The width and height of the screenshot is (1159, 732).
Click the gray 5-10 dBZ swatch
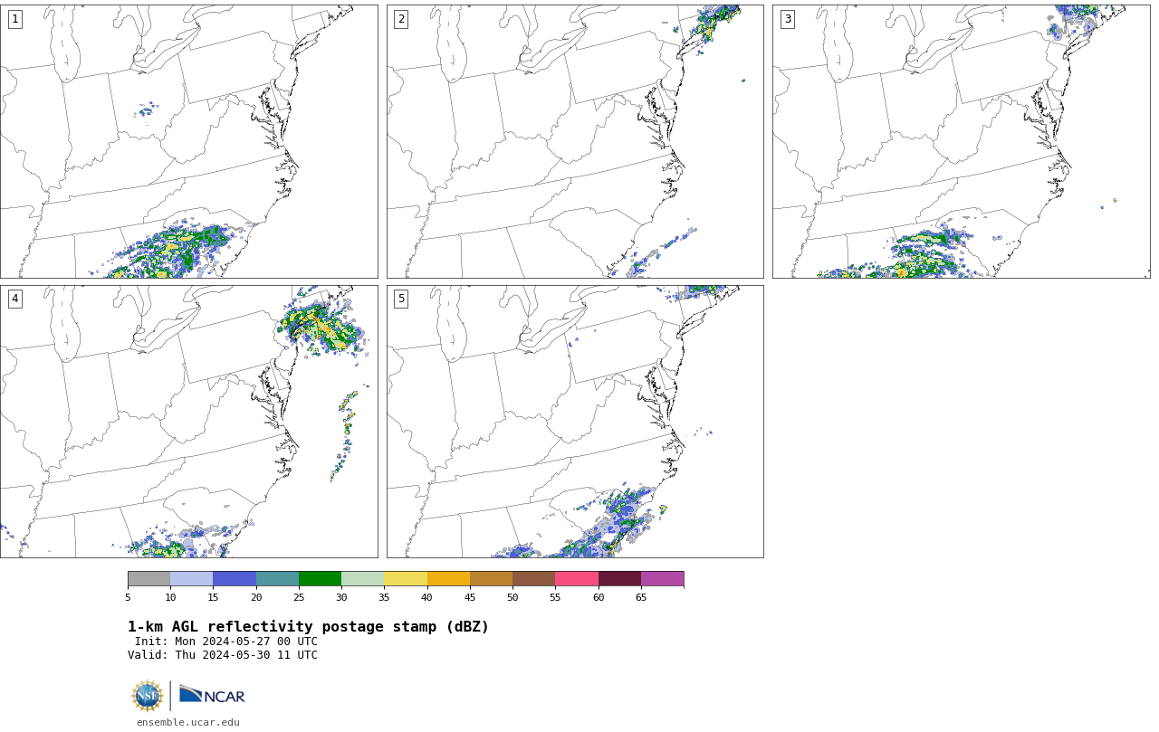(x=148, y=579)
